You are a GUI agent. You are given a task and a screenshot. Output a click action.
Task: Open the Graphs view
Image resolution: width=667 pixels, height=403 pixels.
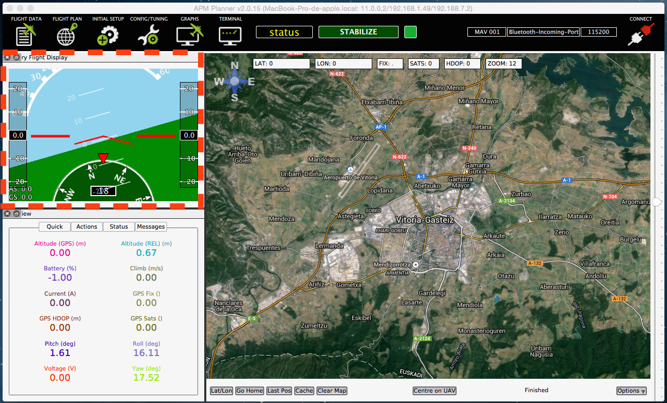click(189, 35)
